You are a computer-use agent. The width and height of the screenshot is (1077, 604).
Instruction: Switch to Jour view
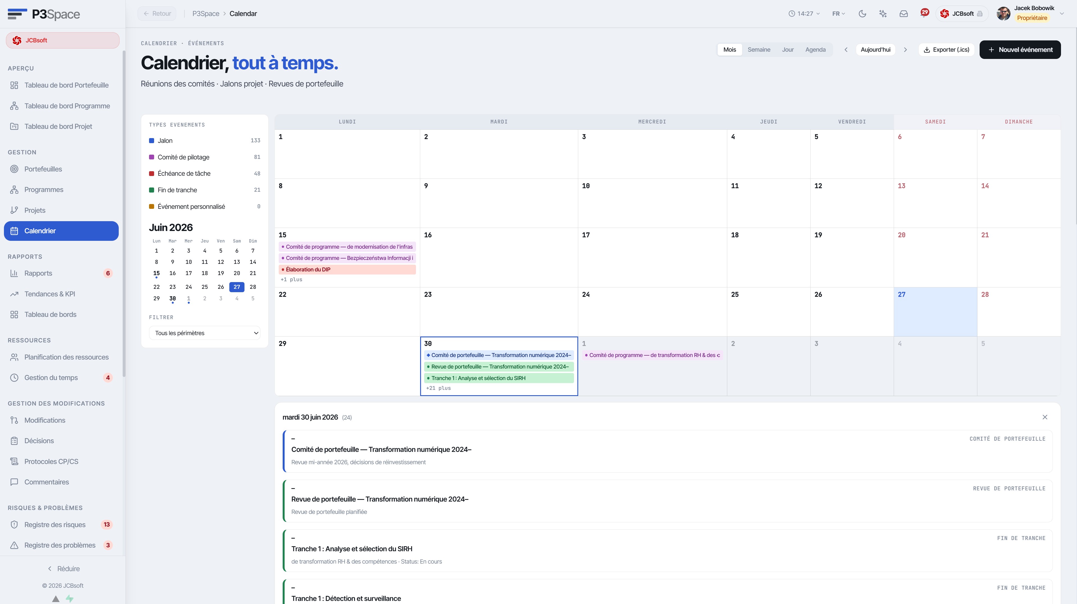click(x=788, y=50)
